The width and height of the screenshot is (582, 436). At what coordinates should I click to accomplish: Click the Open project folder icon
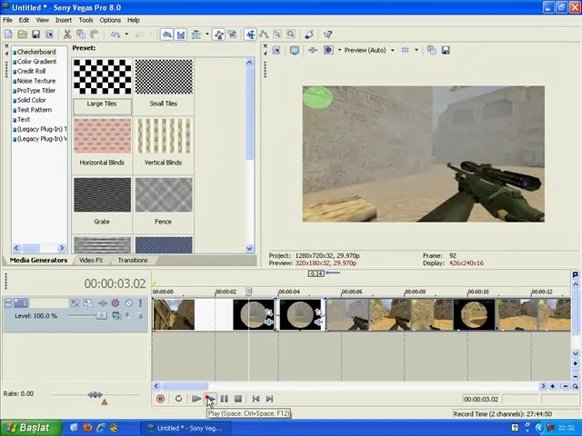(x=22, y=35)
